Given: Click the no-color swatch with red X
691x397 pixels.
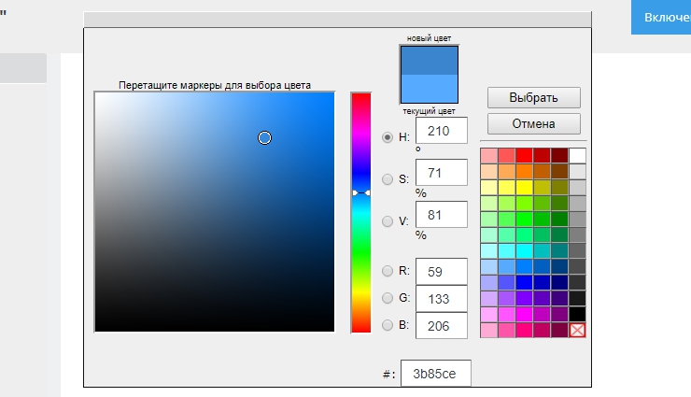Looking at the screenshot, I should tap(578, 330).
